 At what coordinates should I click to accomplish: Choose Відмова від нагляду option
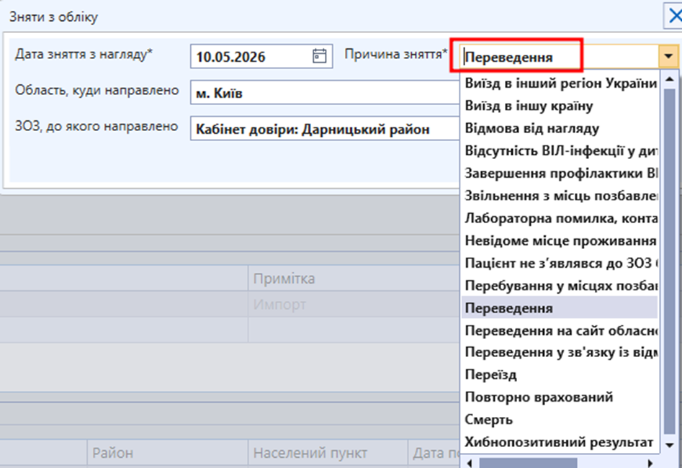[x=560, y=128]
